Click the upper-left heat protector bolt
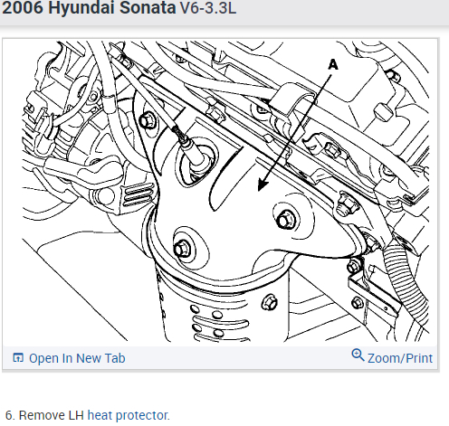The height and width of the screenshot is (426, 449). tap(148, 120)
